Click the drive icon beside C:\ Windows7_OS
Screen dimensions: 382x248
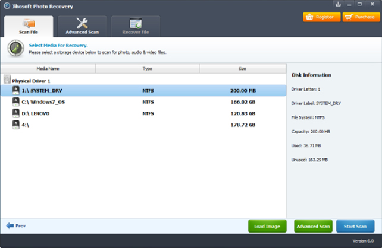15,101
